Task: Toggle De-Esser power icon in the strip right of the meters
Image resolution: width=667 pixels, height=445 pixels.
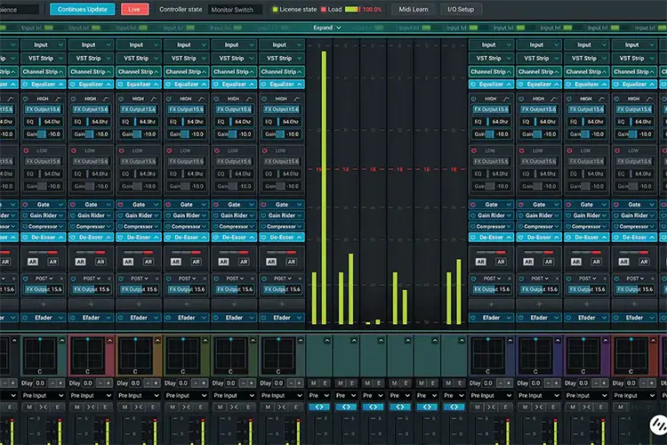Action: [473, 238]
